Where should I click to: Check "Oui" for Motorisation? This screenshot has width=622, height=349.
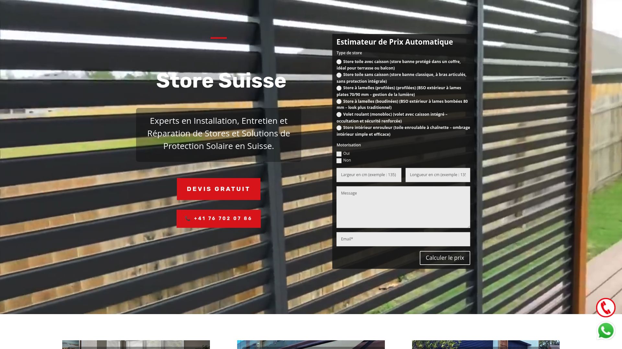tap(339, 154)
